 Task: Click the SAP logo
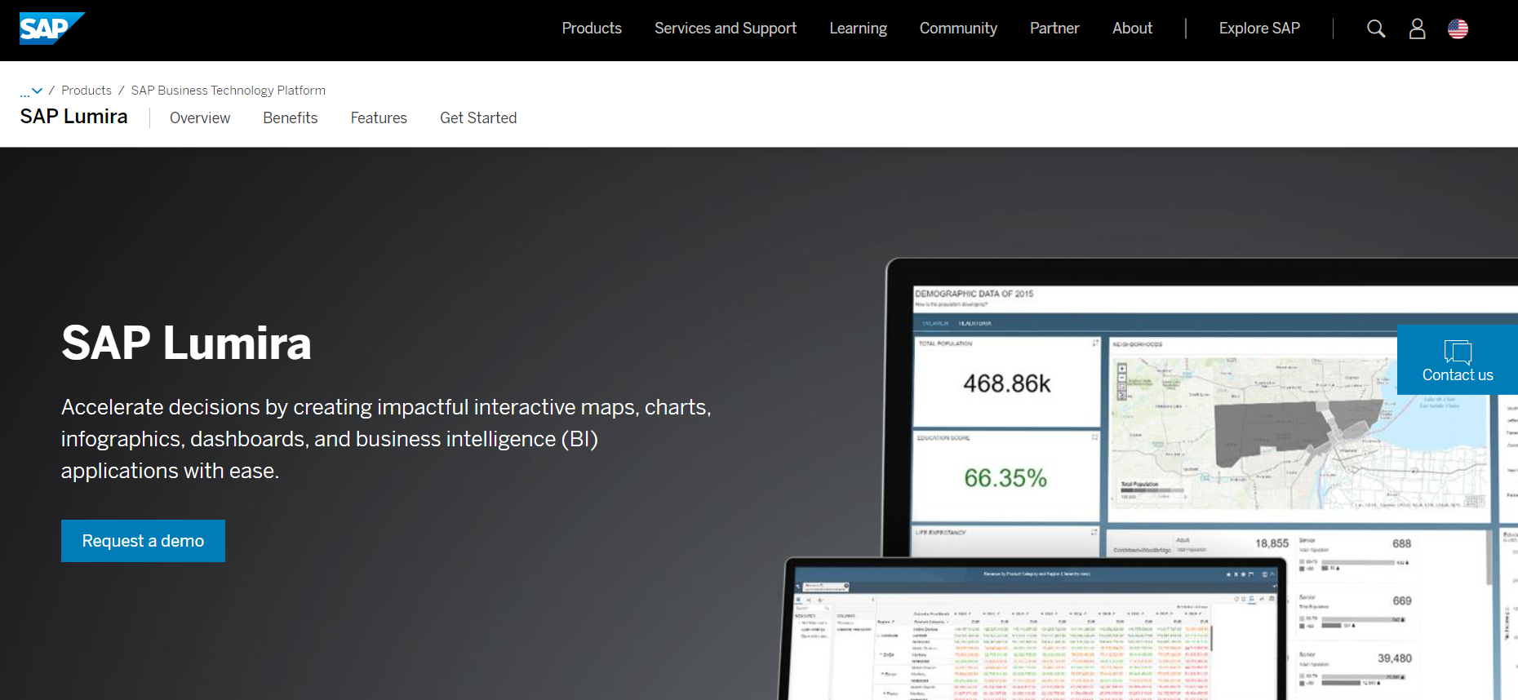coord(52,29)
